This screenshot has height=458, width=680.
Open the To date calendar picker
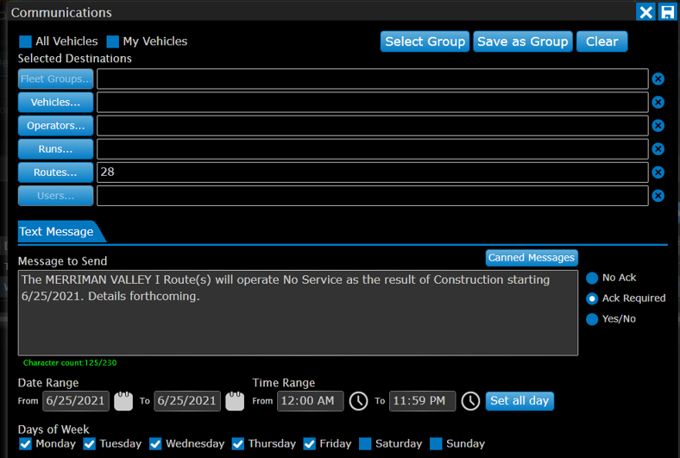235,401
